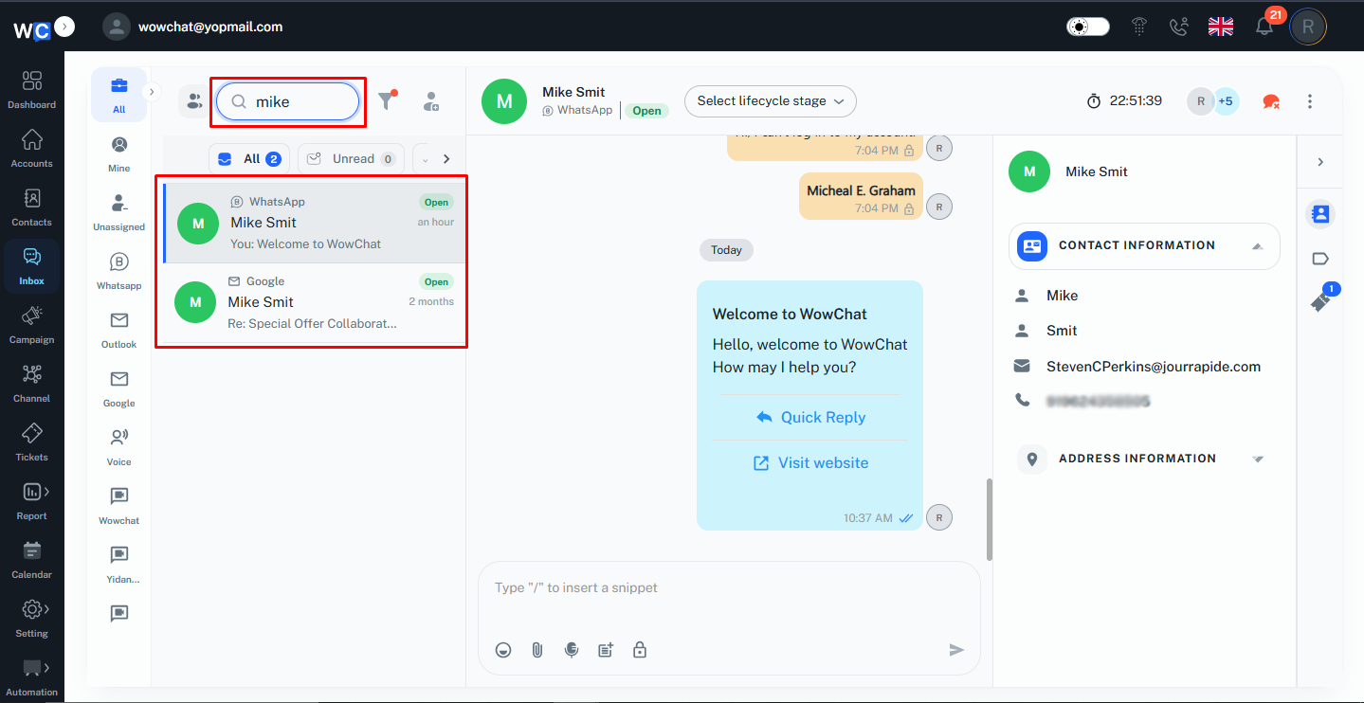Screen dimensions: 1364x703
Task: Go to Accounts in the left navigation
Action: [x=32, y=149]
